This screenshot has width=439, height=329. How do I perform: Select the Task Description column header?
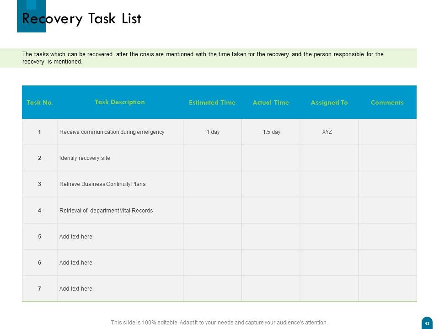(x=120, y=102)
